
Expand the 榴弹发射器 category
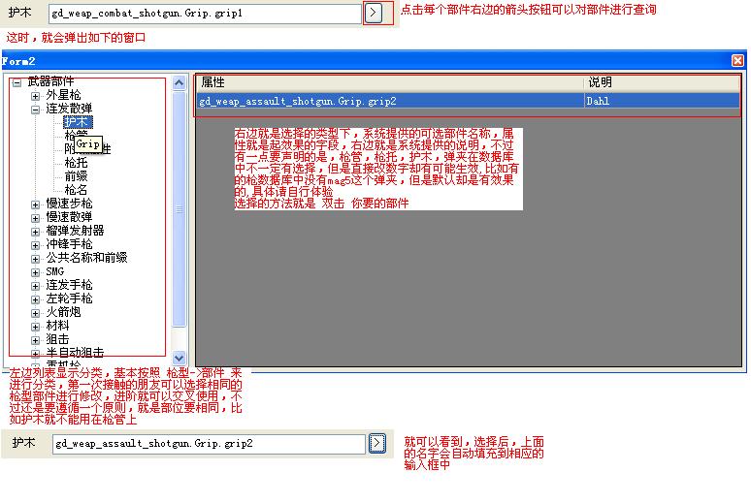[36, 232]
